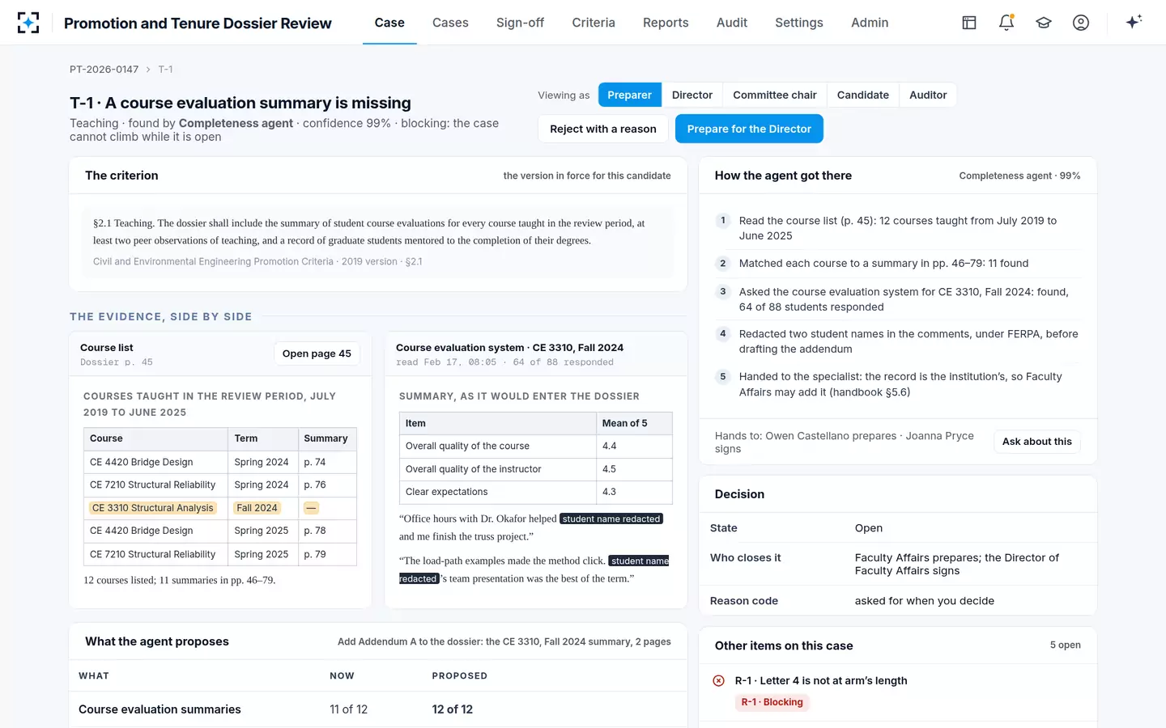Viewport: 1166px width, 728px height.
Task: Click Ask about this
Action: click(1036, 442)
